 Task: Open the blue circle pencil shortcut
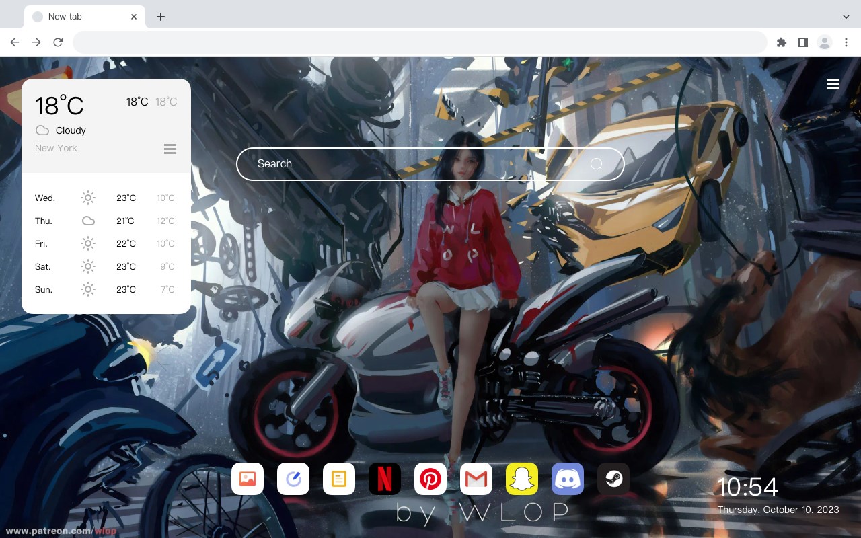(x=293, y=479)
